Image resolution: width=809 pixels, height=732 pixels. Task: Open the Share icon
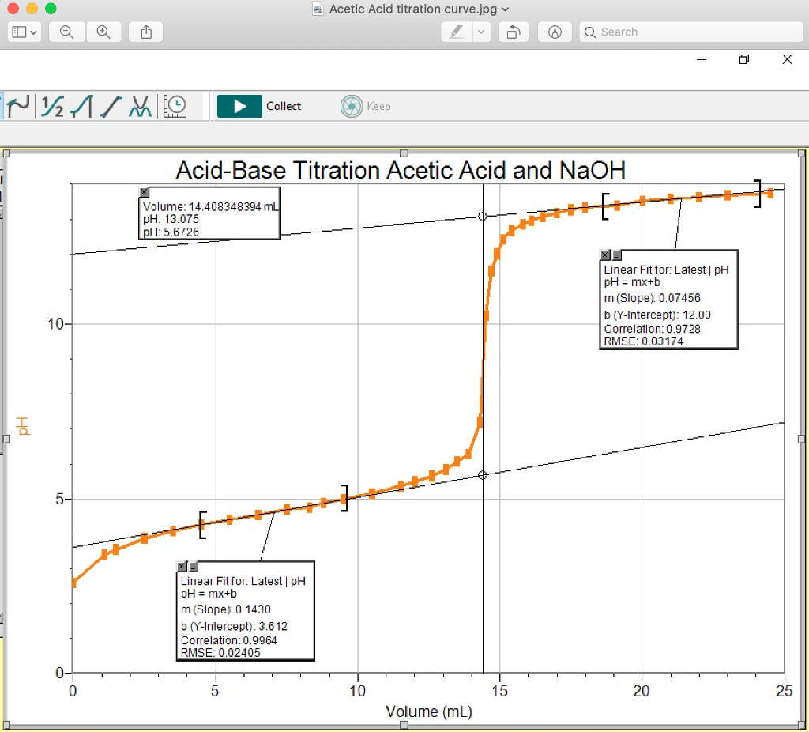[145, 32]
